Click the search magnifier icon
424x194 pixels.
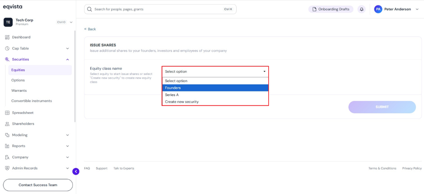pos(90,9)
